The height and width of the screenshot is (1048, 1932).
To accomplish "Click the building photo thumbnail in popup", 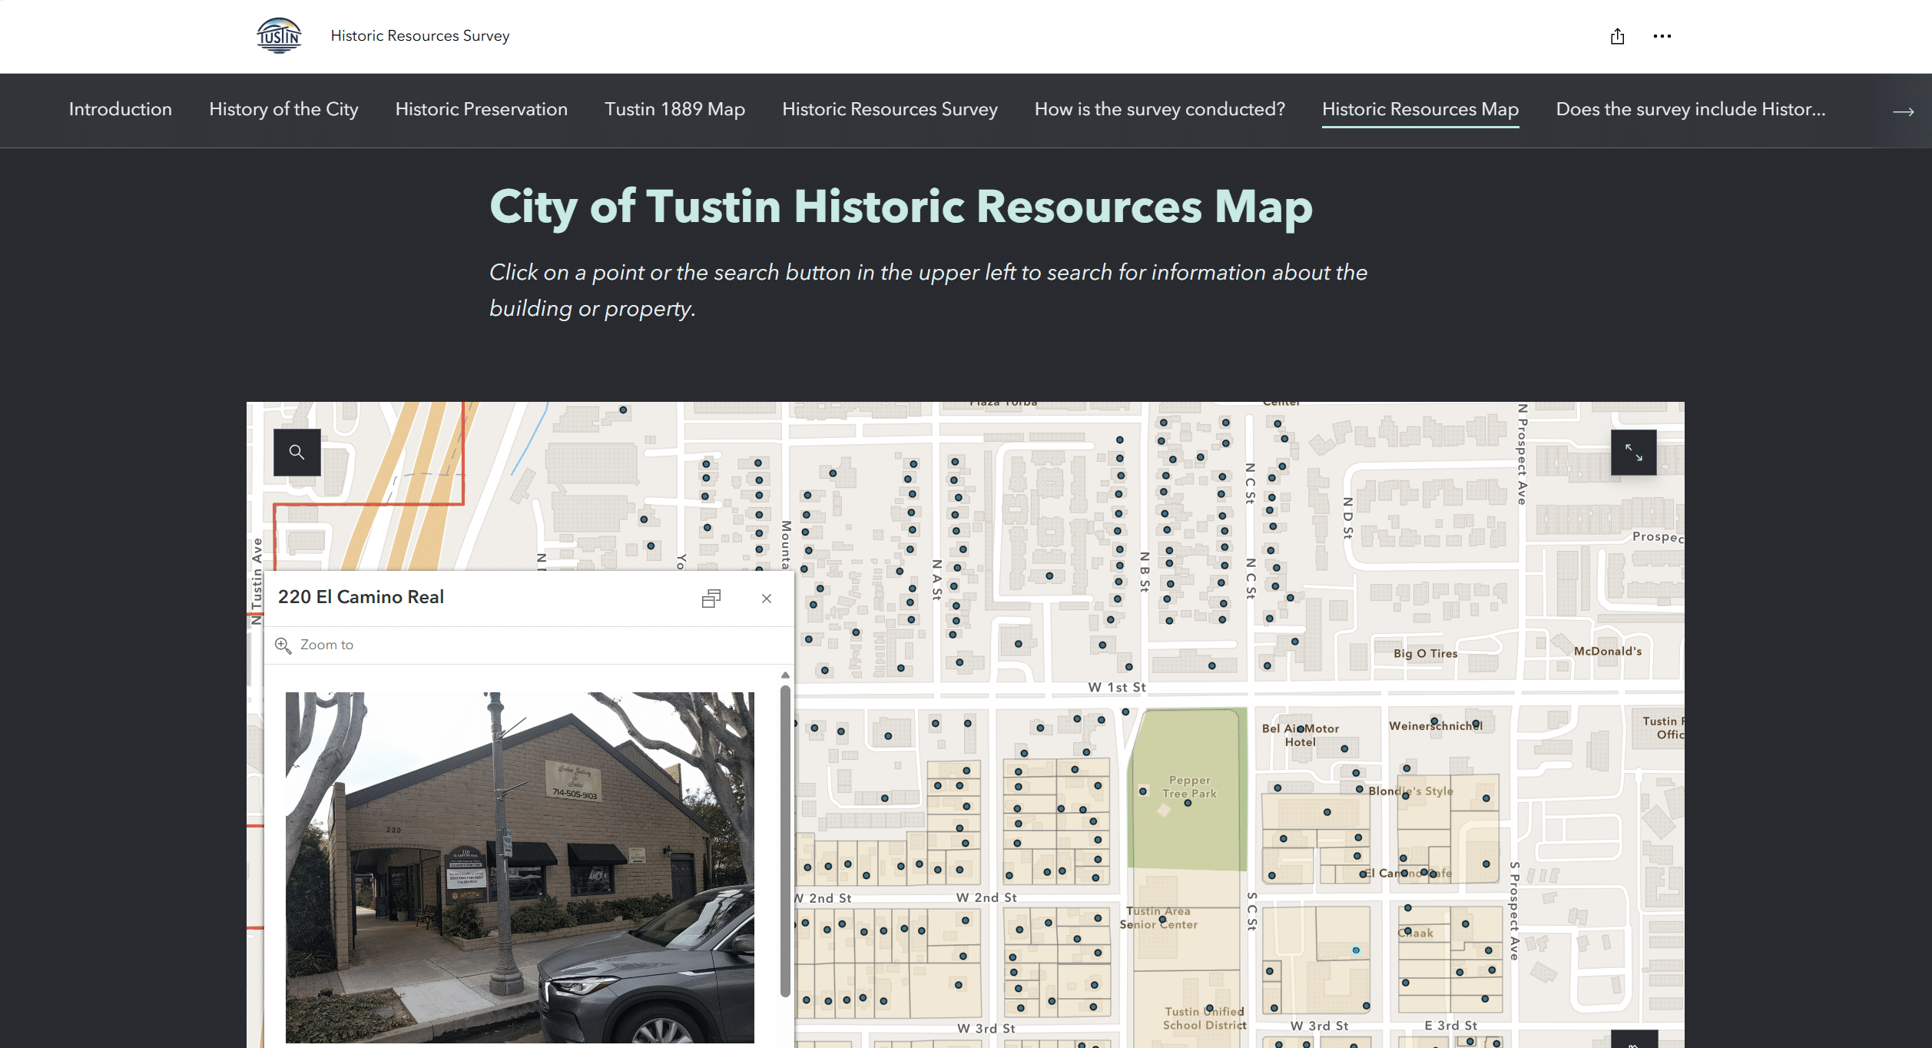I will coord(519,867).
